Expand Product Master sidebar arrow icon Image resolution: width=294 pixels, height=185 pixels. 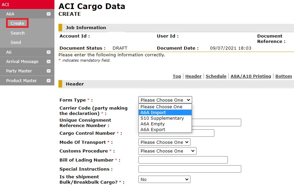(x=49, y=81)
